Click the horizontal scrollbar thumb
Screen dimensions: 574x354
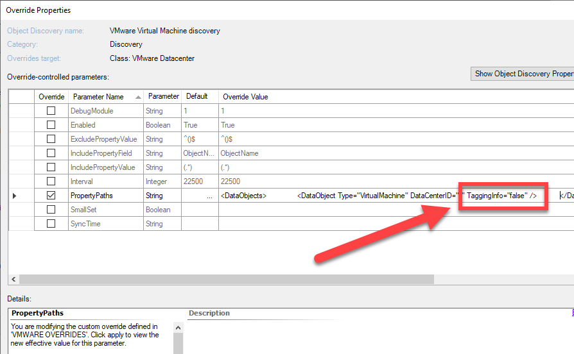point(225,280)
